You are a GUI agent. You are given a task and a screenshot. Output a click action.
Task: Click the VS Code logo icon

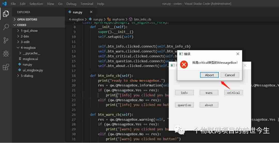click(x=4, y=4)
